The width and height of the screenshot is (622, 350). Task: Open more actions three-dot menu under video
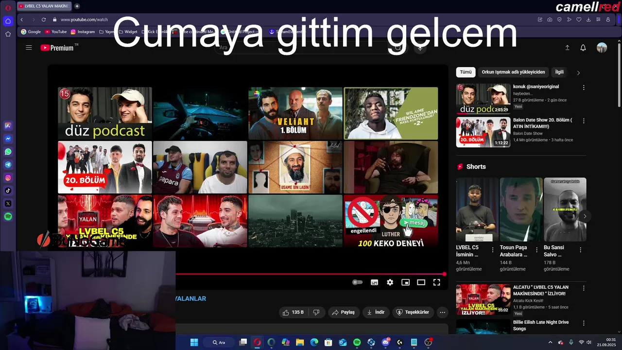pos(442,312)
